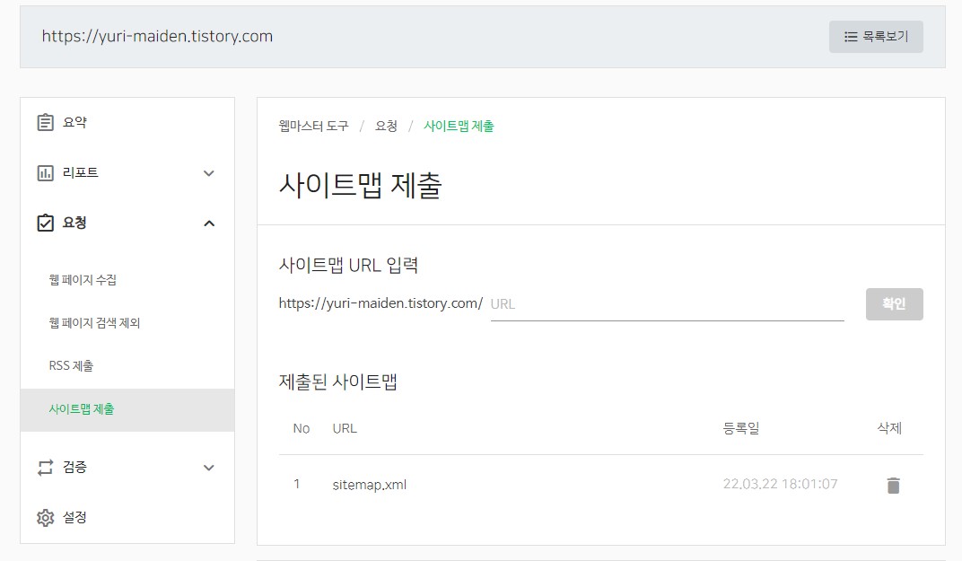Open 웹 페이지 검색 제외 submenu
Image resolution: width=962 pixels, height=561 pixels.
click(94, 323)
